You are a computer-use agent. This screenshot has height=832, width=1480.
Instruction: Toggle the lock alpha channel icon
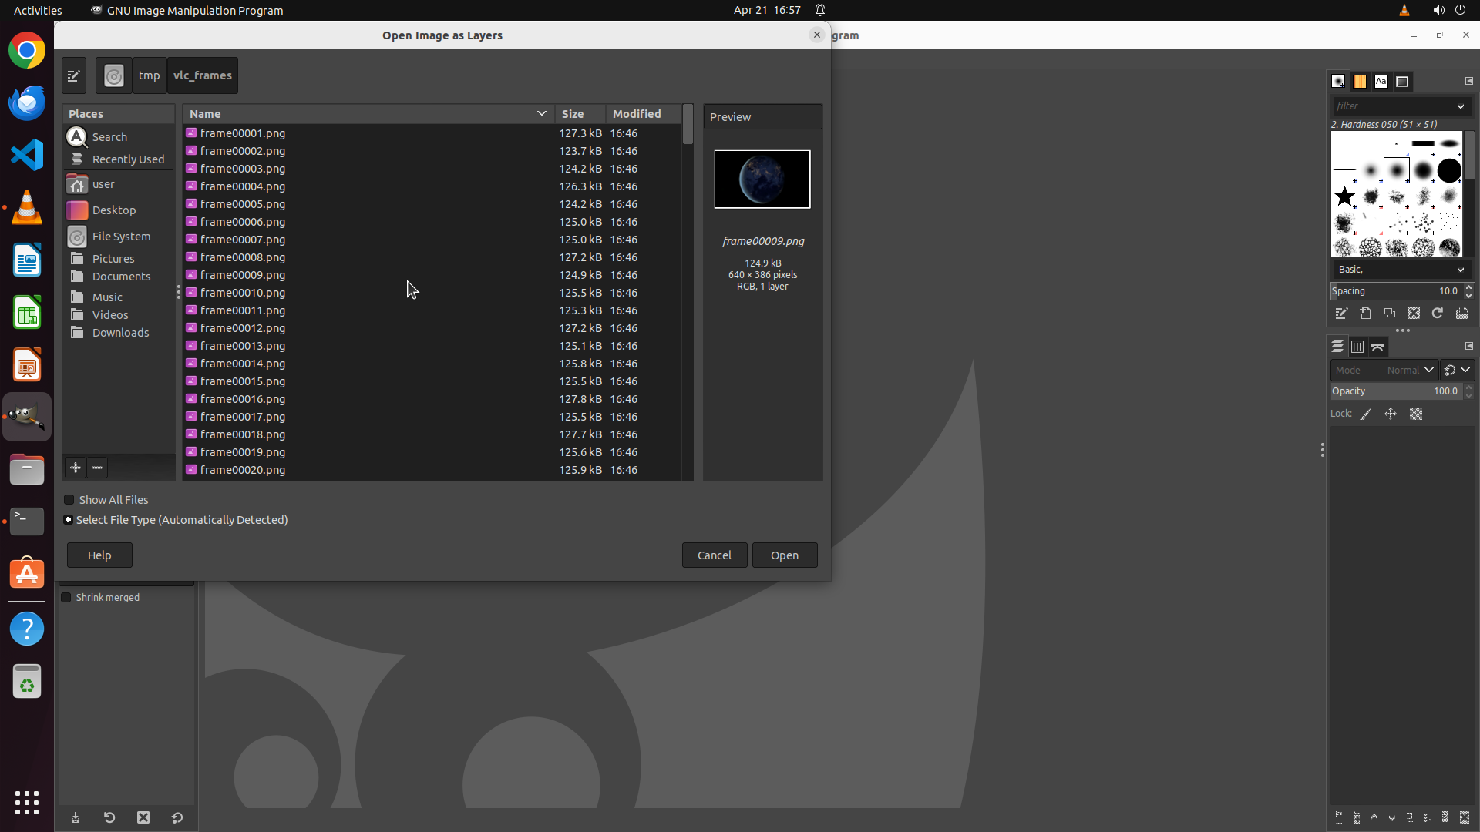1416,414
